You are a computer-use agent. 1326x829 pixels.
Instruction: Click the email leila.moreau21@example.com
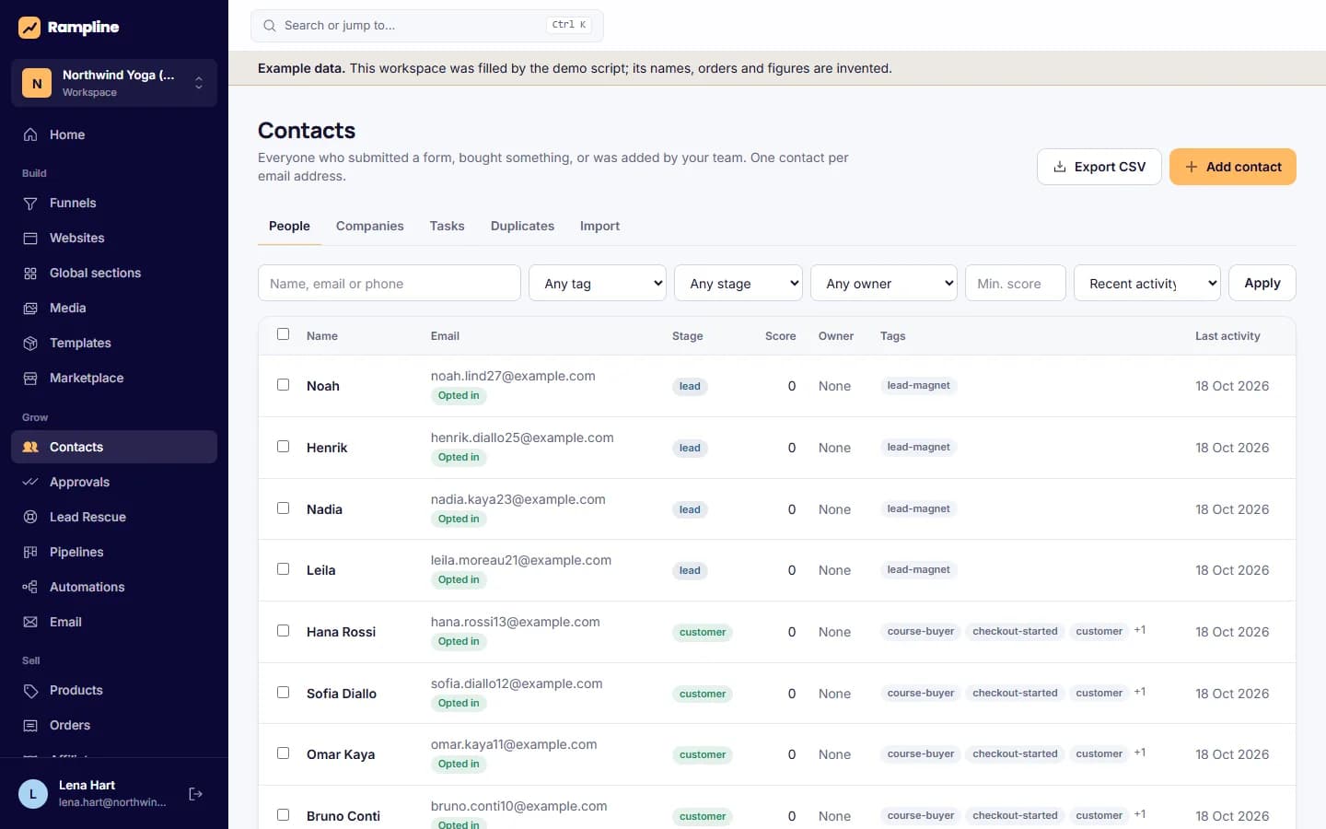pyautogui.click(x=521, y=560)
